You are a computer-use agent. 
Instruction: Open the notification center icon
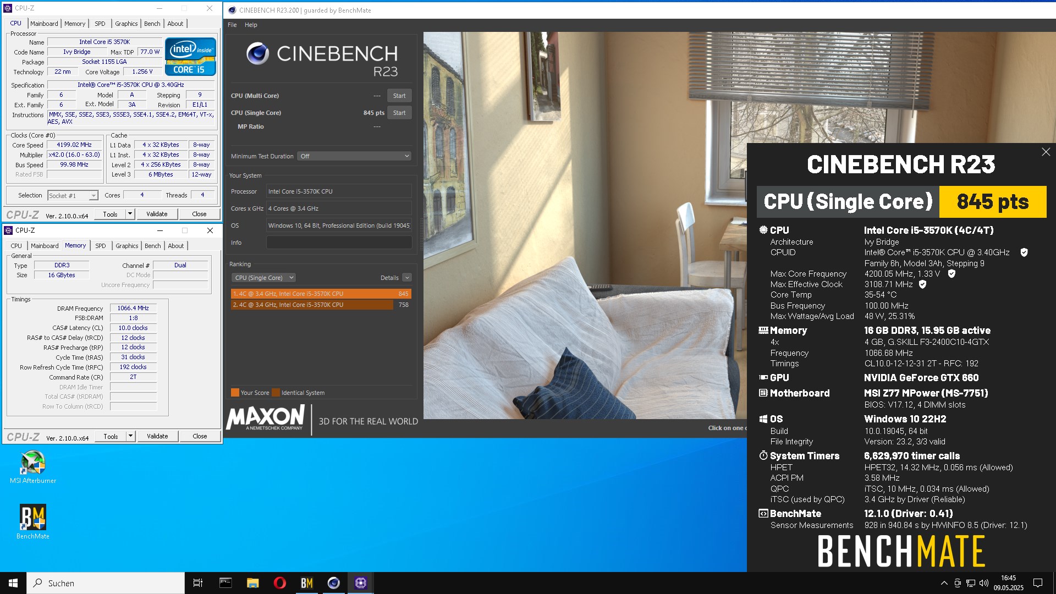click(x=1038, y=583)
